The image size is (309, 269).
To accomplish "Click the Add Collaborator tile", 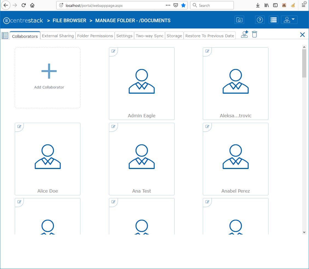I will (x=48, y=78).
